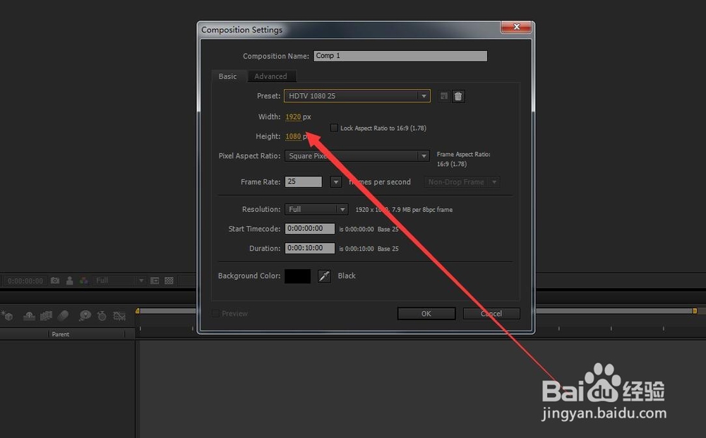Click the Height value 1080
Viewport: 706px width, 438px height.
click(x=293, y=136)
